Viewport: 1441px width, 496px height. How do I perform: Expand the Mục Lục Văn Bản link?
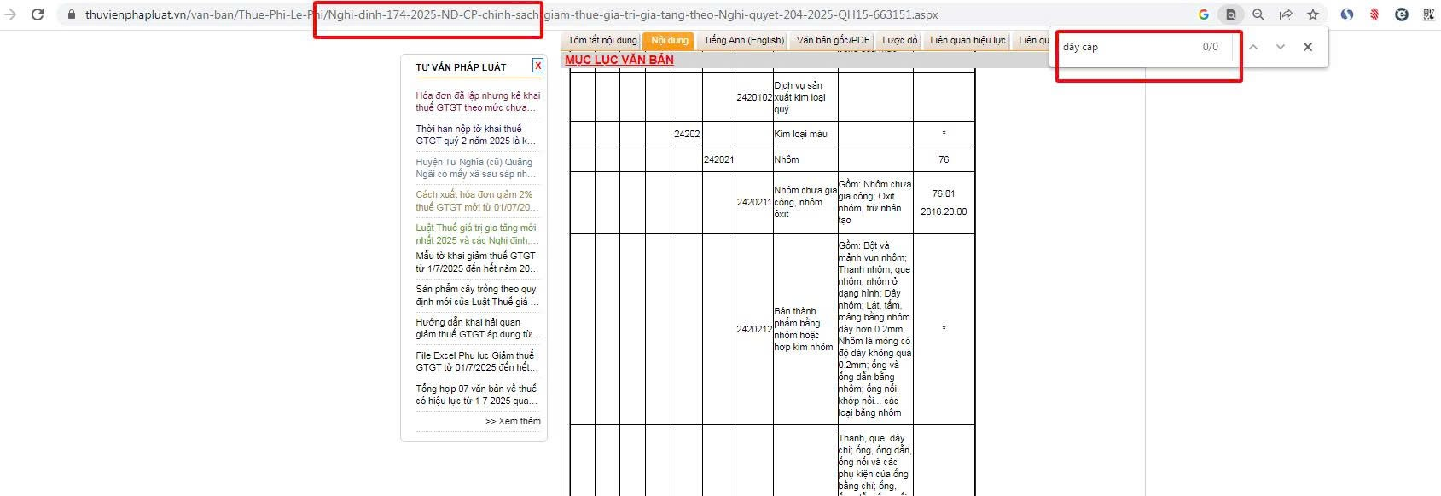pos(619,60)
